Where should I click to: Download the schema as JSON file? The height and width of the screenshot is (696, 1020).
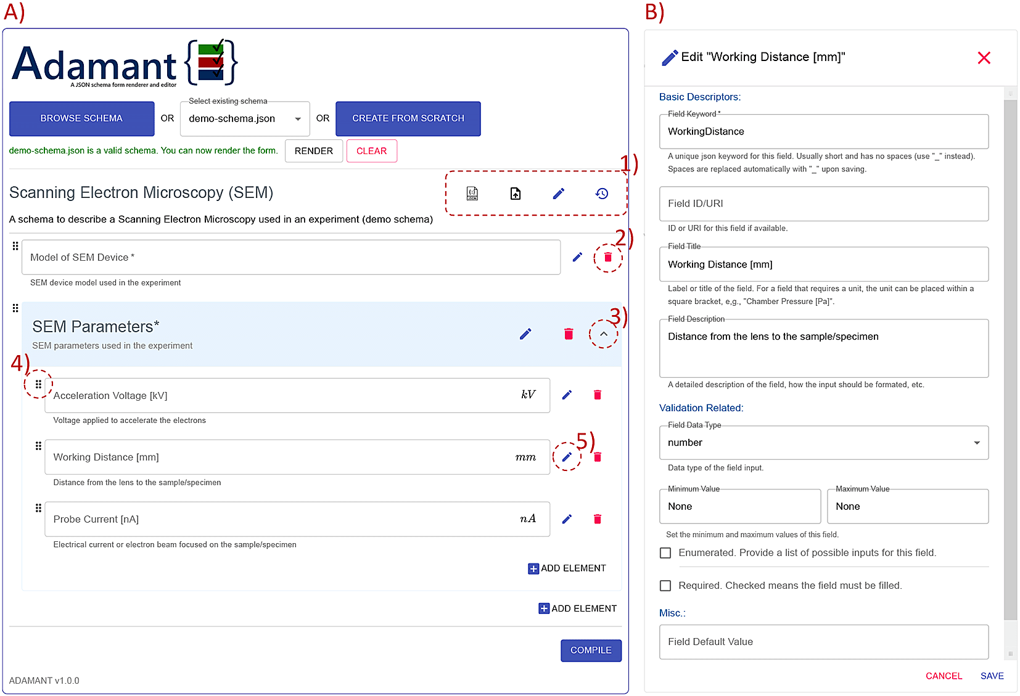[x=472, y=193]
